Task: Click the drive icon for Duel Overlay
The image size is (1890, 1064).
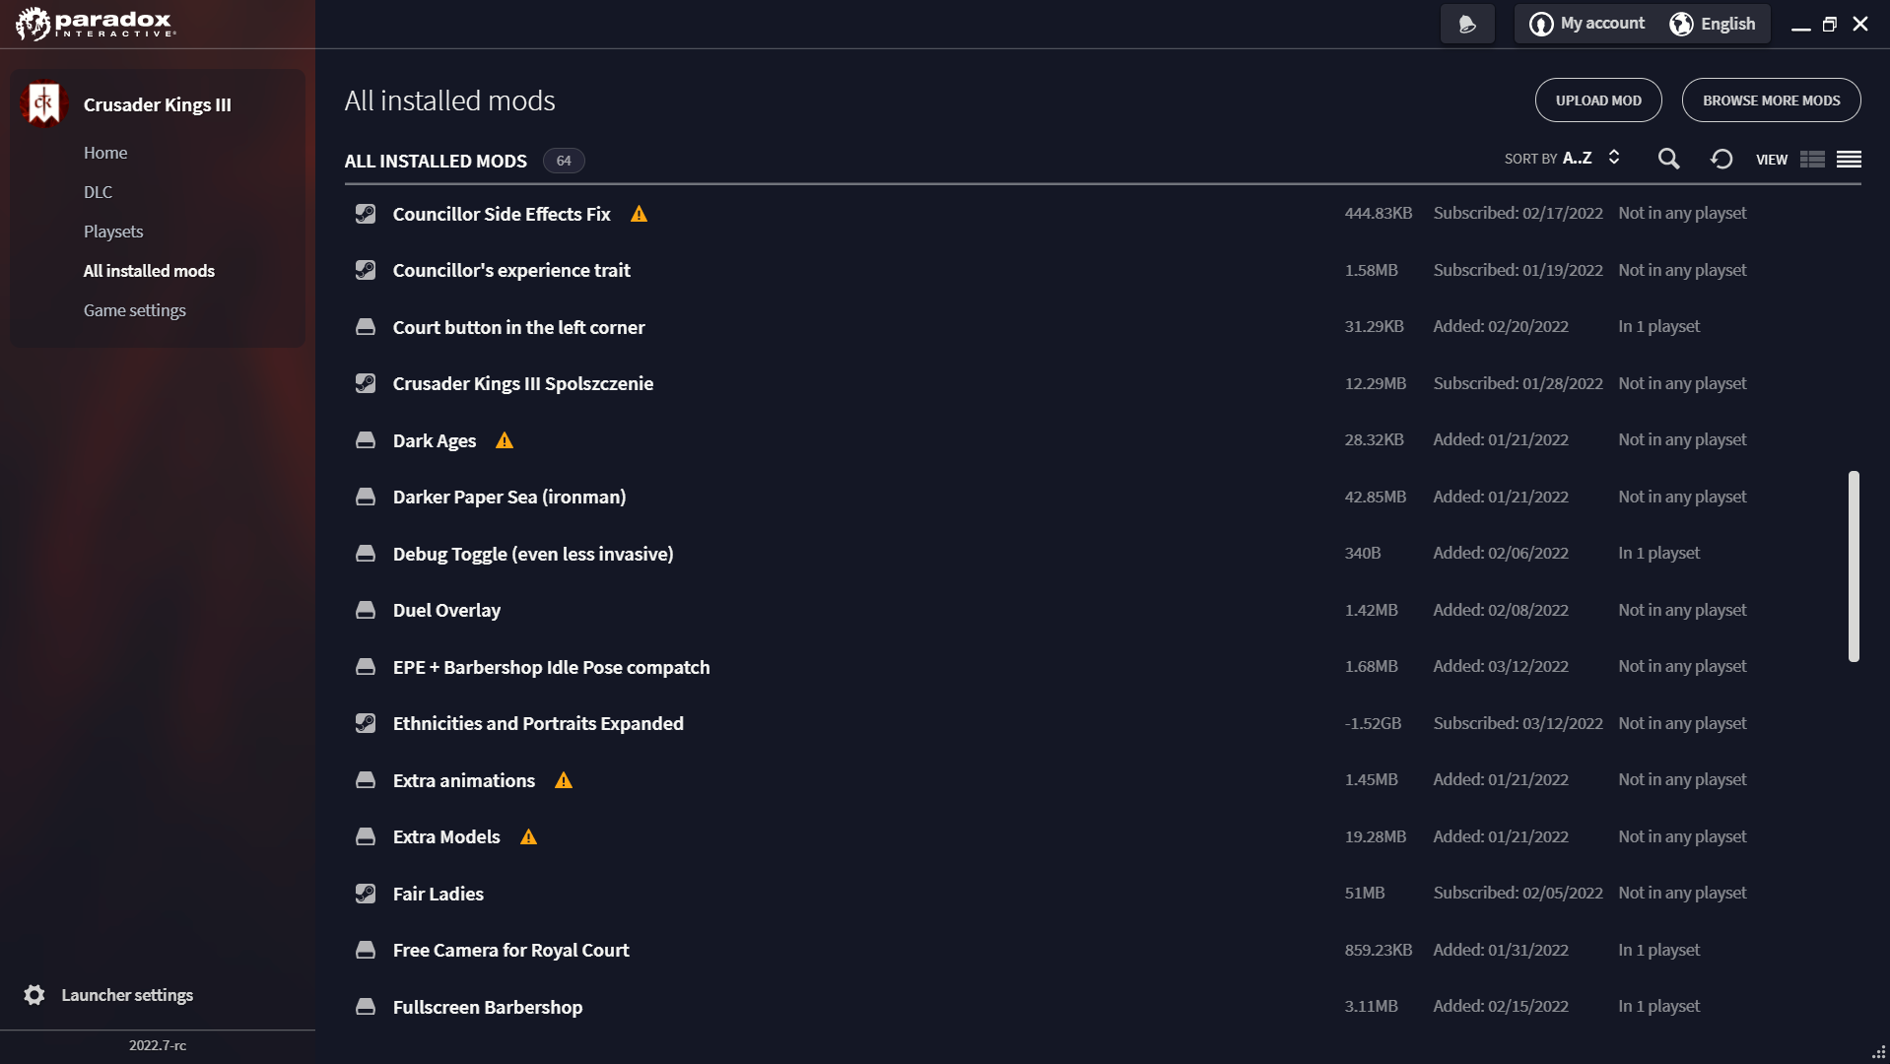Action: click(x=366, y=610)
